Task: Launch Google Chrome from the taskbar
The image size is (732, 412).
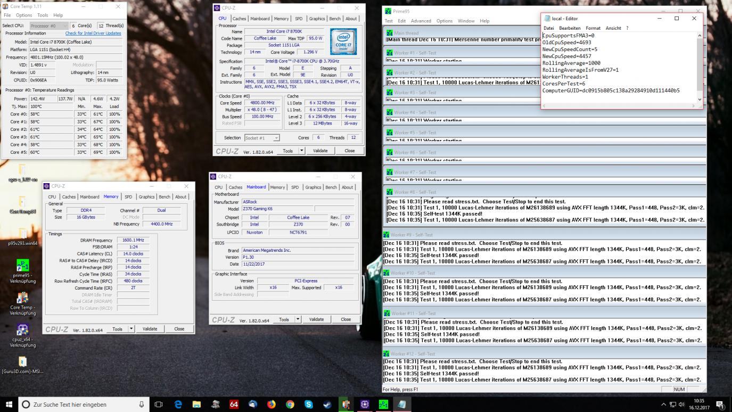Action: (x=290, y=404)
